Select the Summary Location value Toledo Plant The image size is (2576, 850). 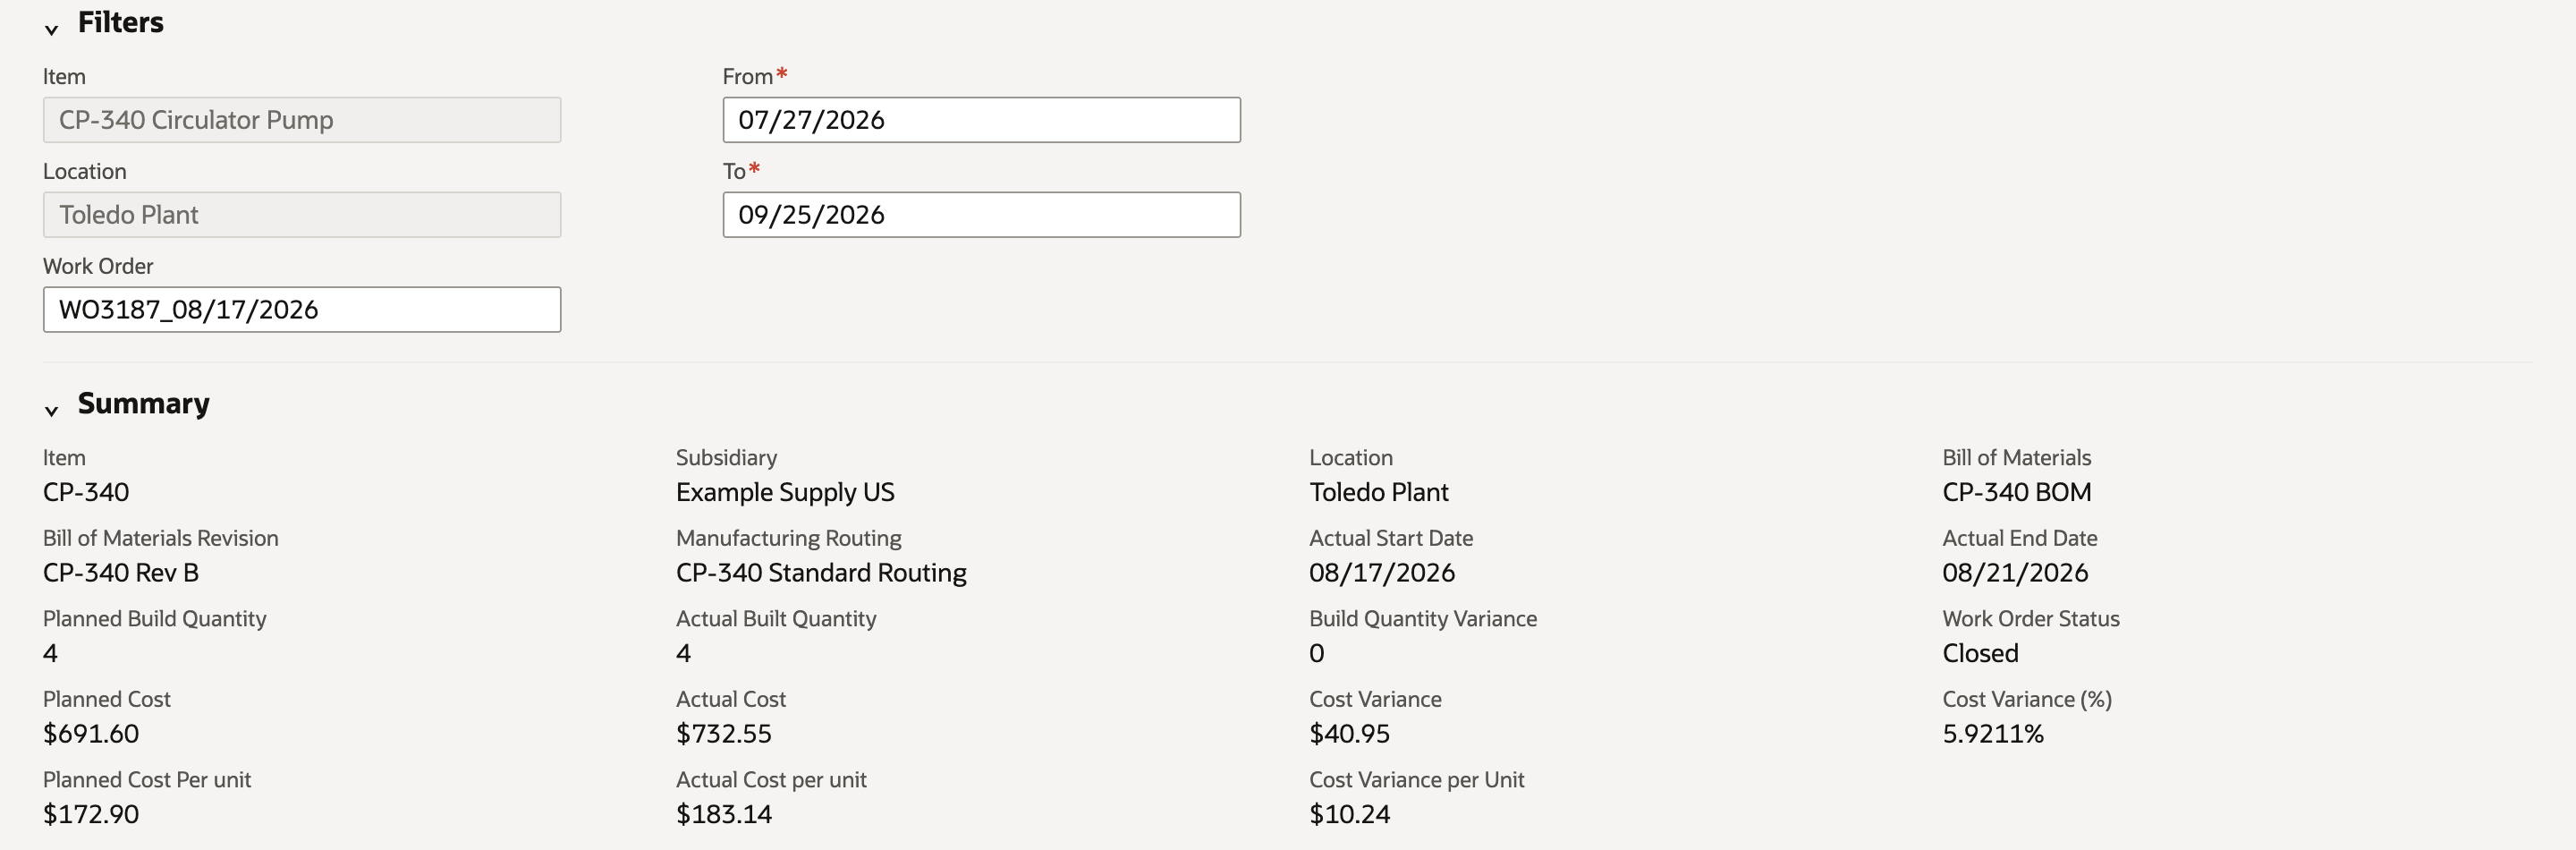point(1379,492)
